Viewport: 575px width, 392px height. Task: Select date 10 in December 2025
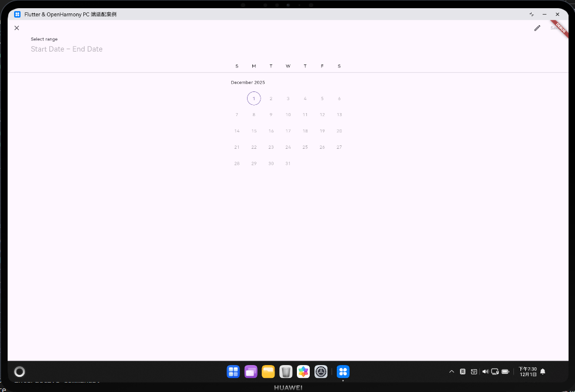[x=288, y=115]
